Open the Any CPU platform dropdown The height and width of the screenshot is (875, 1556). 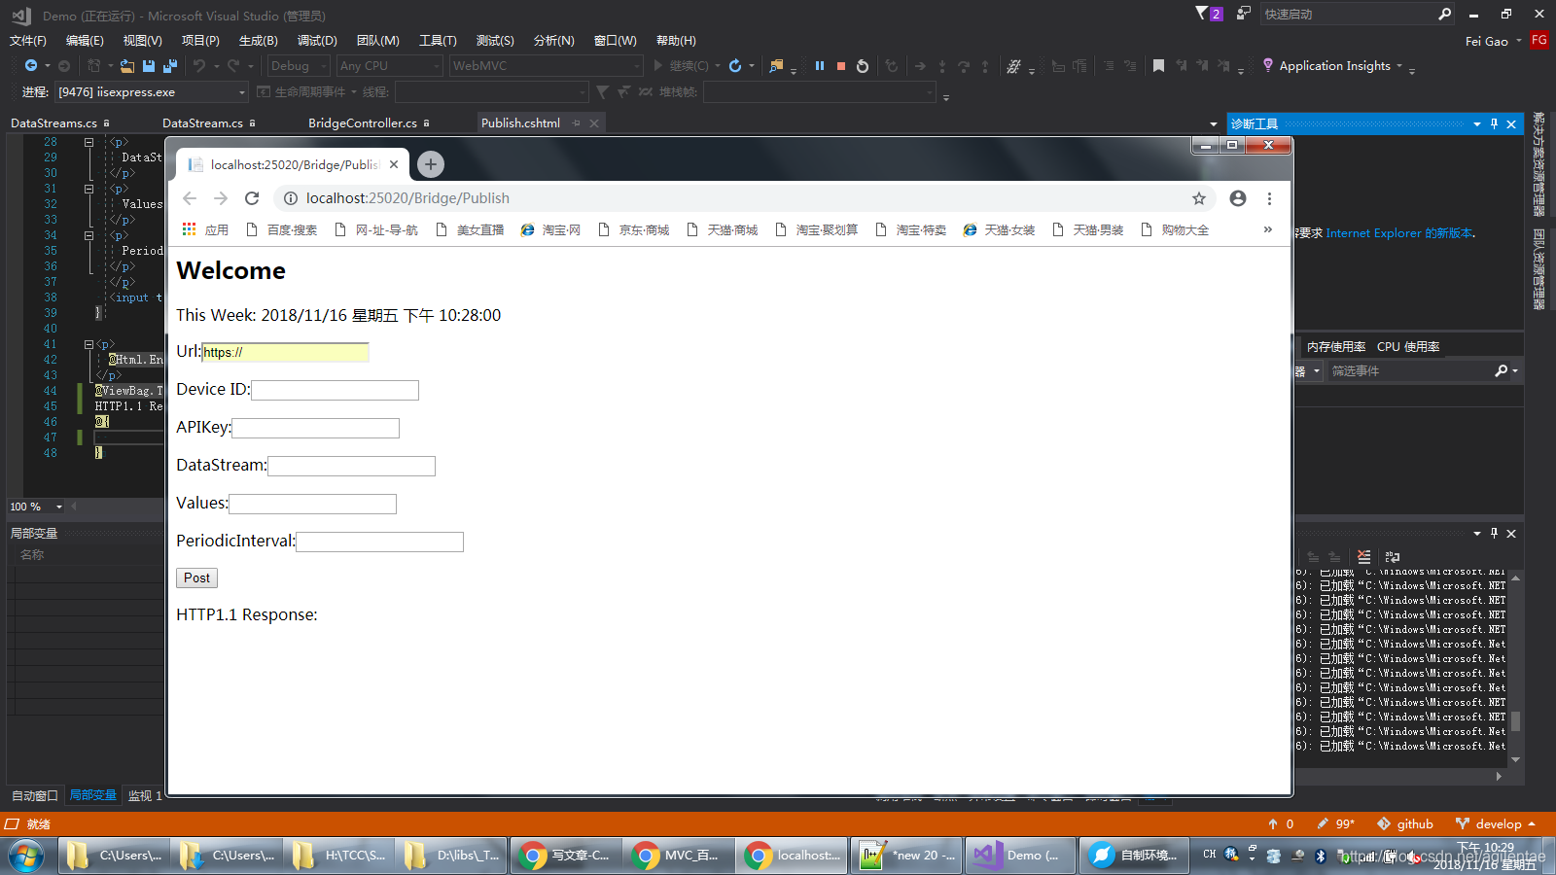[x=390, y=65]
